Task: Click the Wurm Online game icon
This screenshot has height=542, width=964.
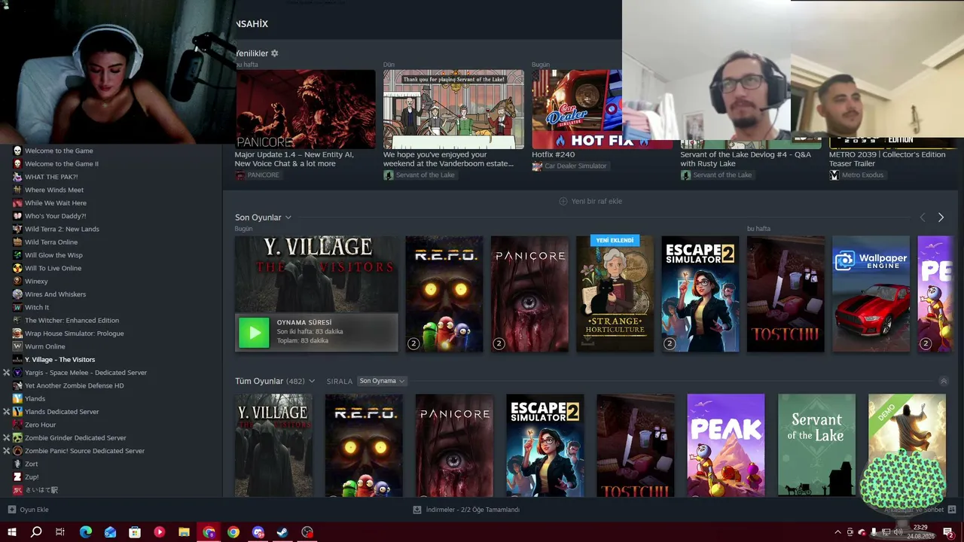Action: point(17,346)
